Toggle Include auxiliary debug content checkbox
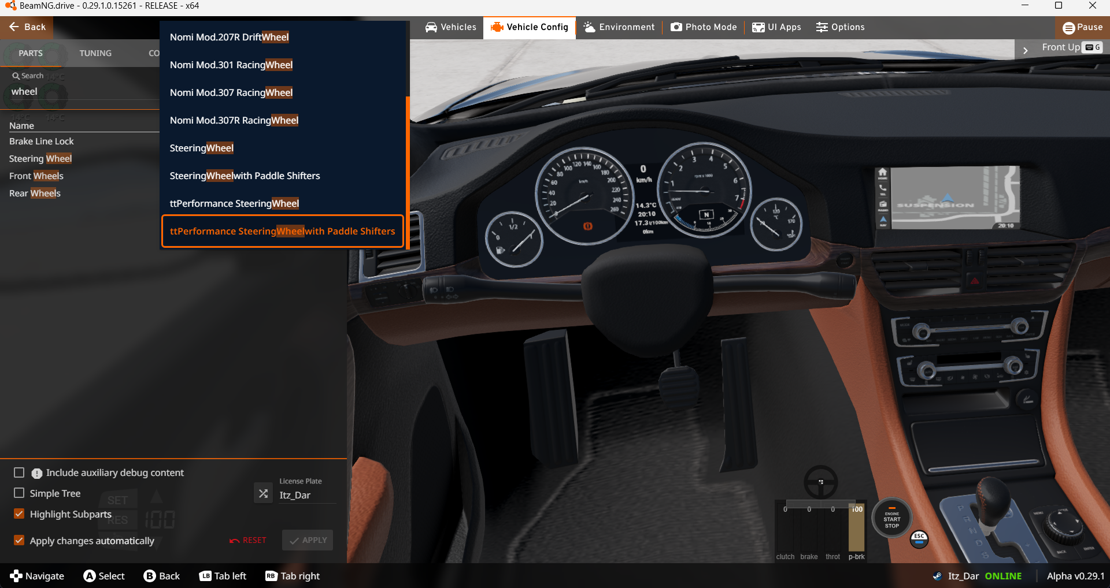 19,473
